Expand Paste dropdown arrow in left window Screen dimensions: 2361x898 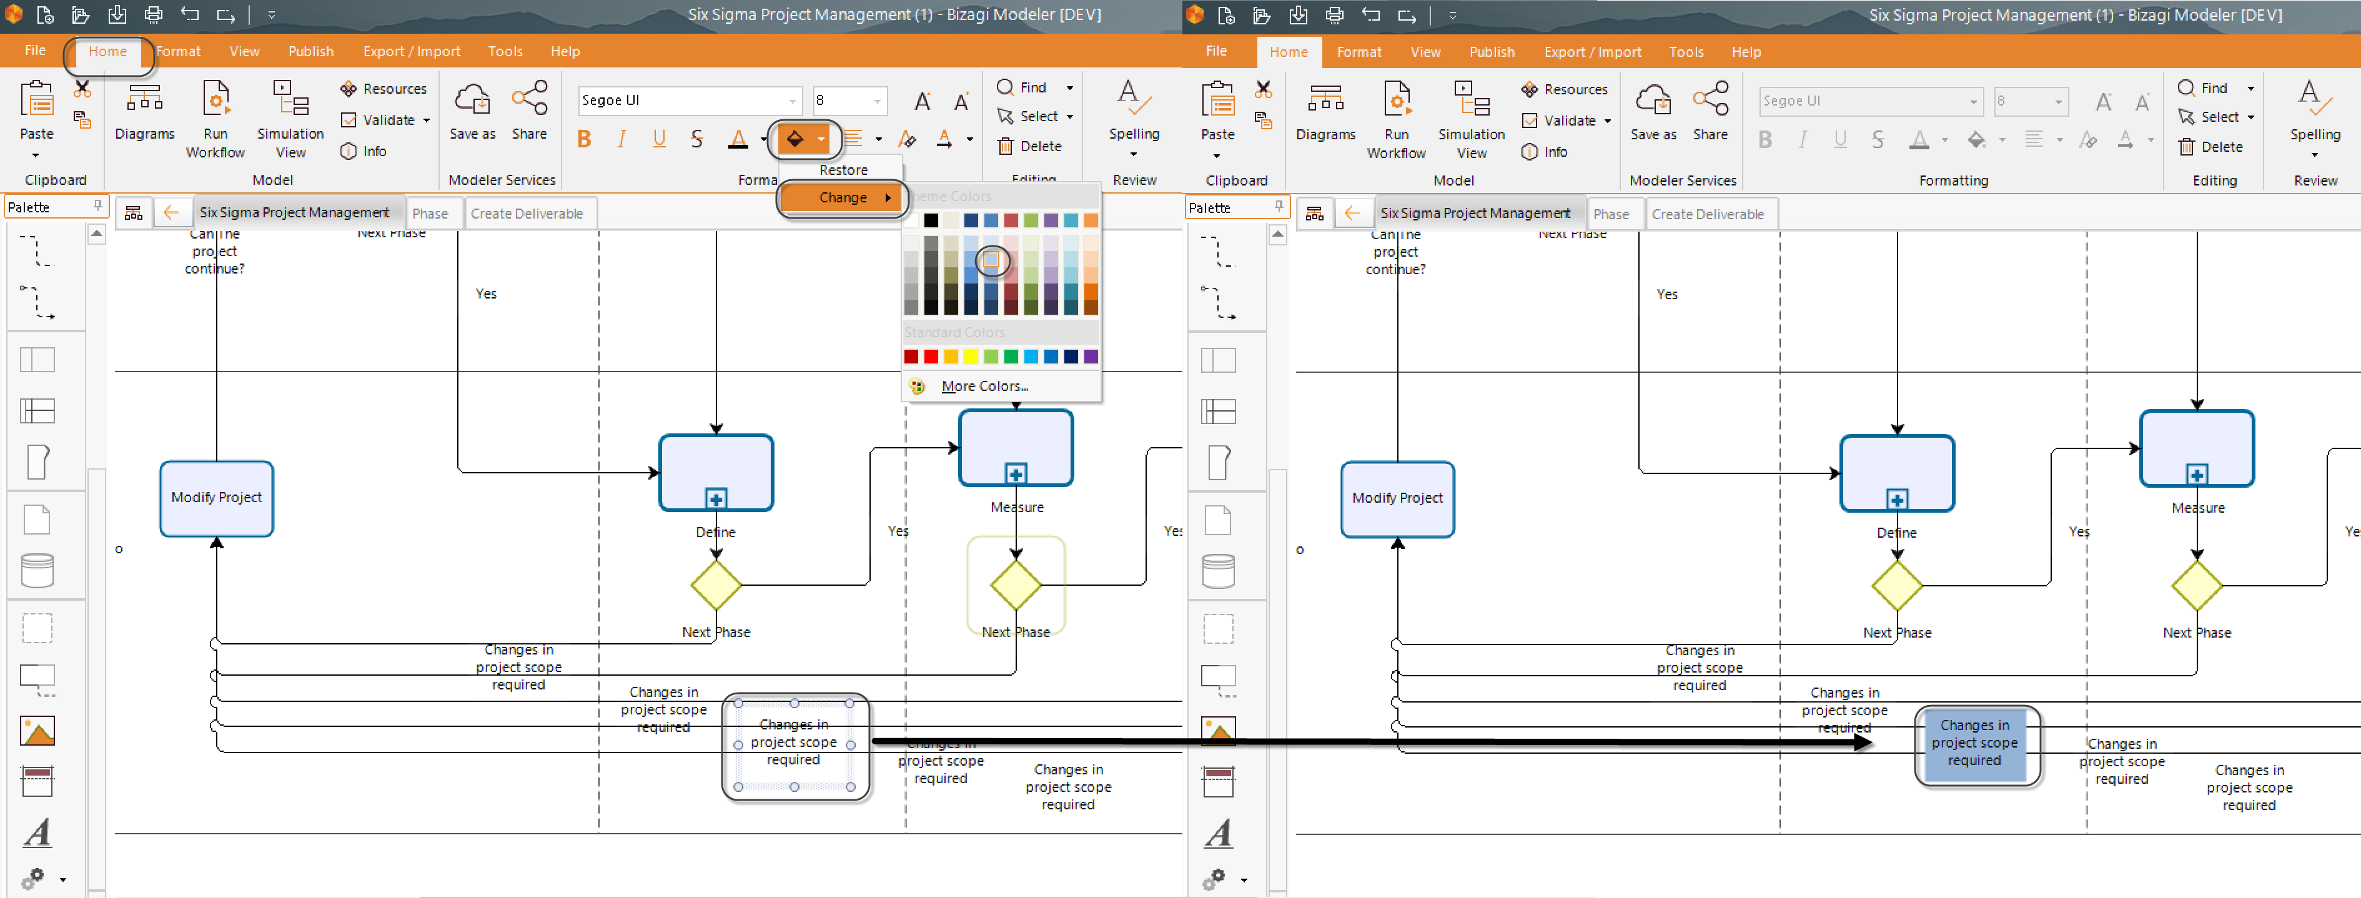tap(36, 155)
